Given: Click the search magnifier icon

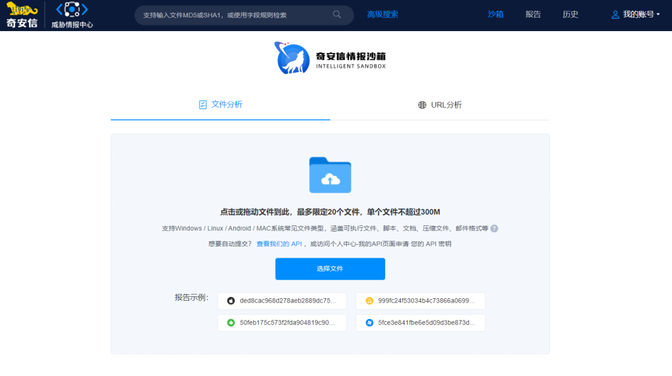Looking at the screenshot, I should [x=337, y=14].
